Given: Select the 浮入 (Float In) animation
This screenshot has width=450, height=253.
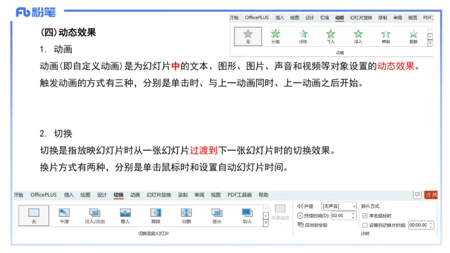Looking at the screenshot, I should [x=358, y=36].
